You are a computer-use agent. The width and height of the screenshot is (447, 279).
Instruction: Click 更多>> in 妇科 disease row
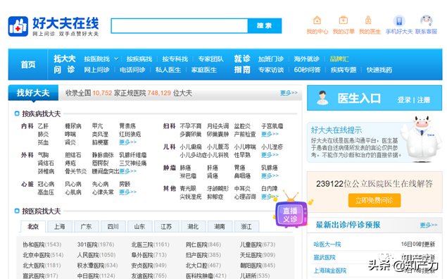pos(270,134)
